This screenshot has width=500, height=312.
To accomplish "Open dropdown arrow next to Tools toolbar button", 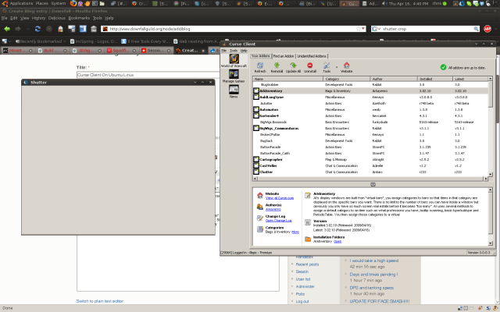I will click(x=337, y=67).
